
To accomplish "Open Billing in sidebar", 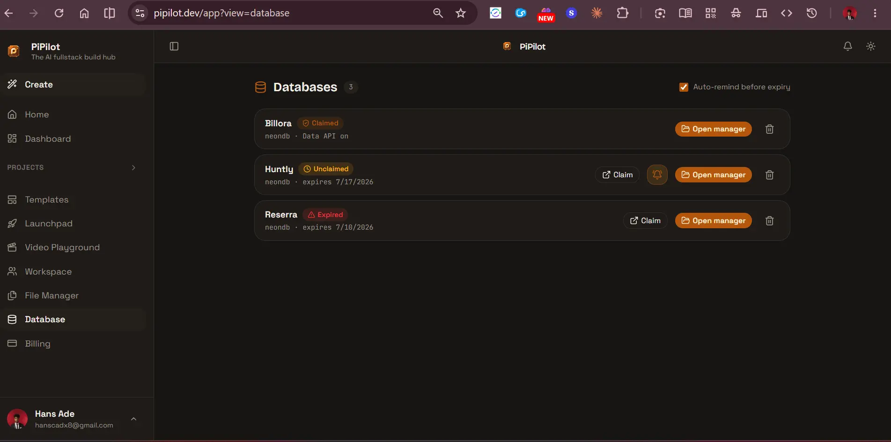I will pyautogui.click(x=73, y=344).
